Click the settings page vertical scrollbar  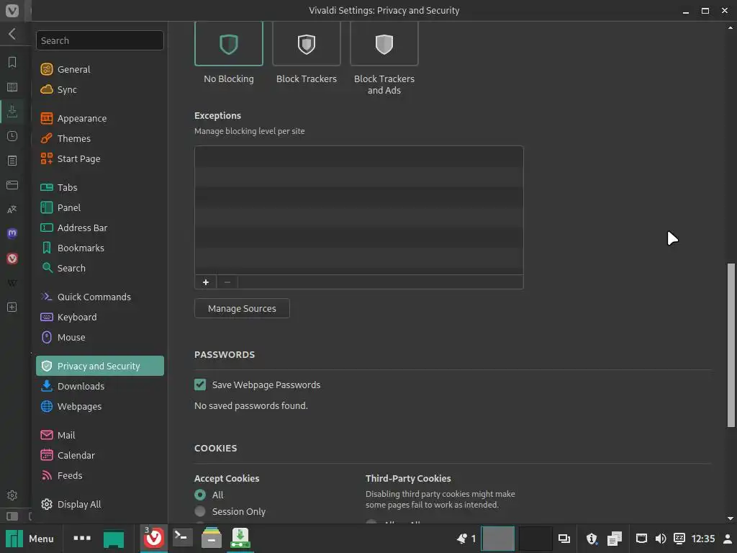click(731, 345)
